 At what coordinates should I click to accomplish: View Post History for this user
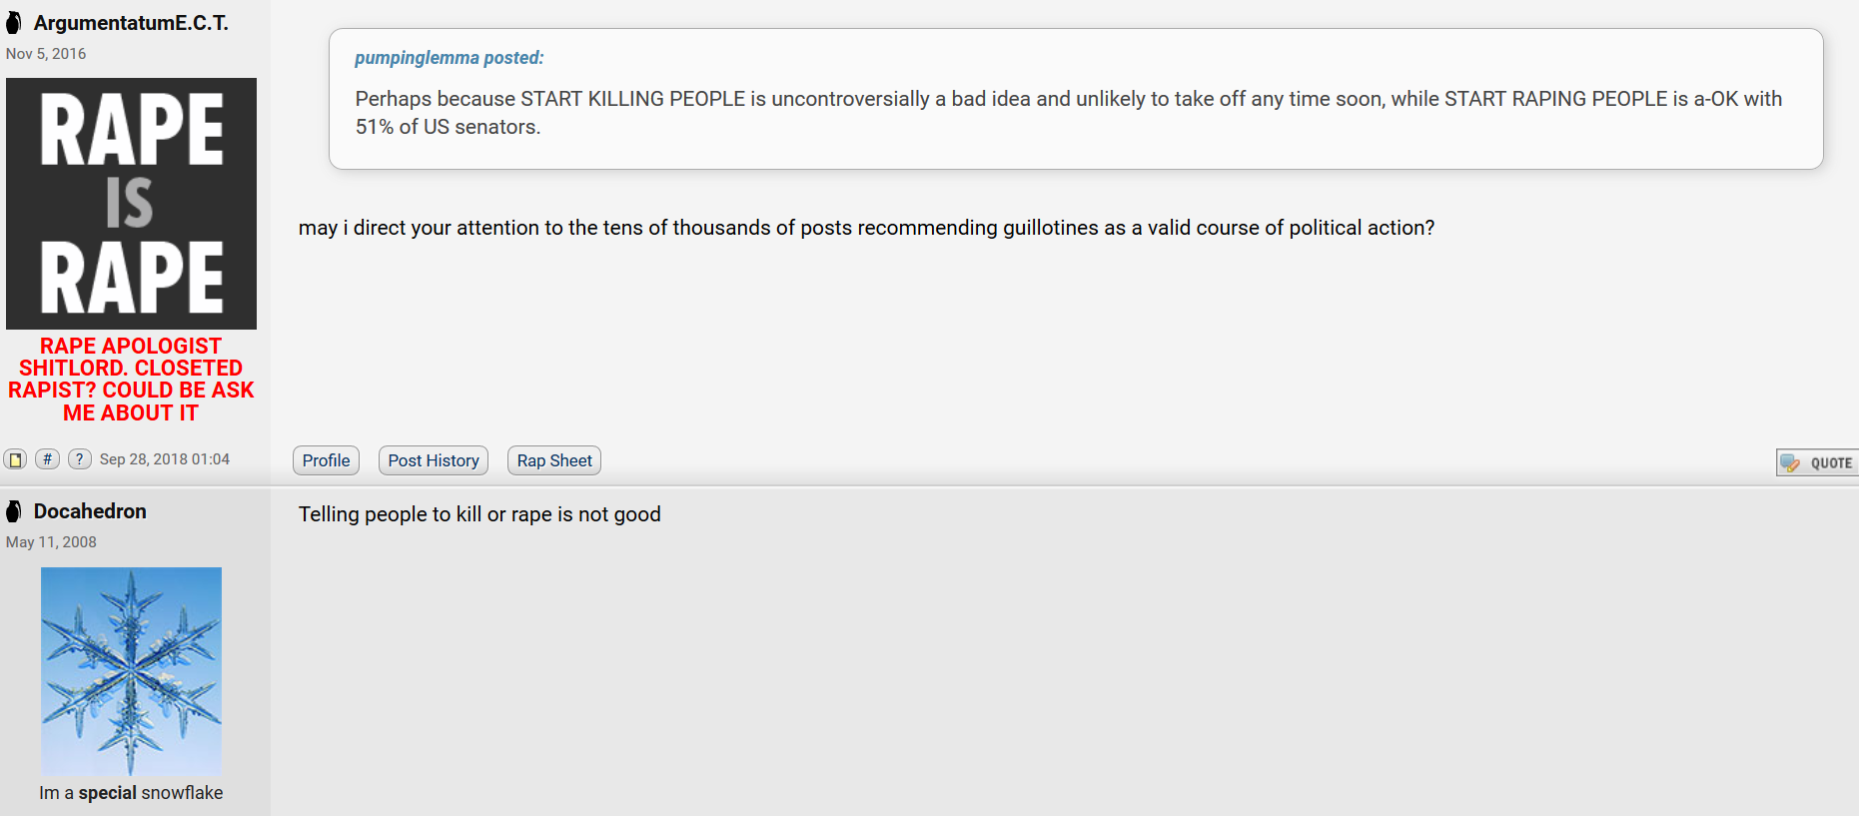(x=434, y=460)
